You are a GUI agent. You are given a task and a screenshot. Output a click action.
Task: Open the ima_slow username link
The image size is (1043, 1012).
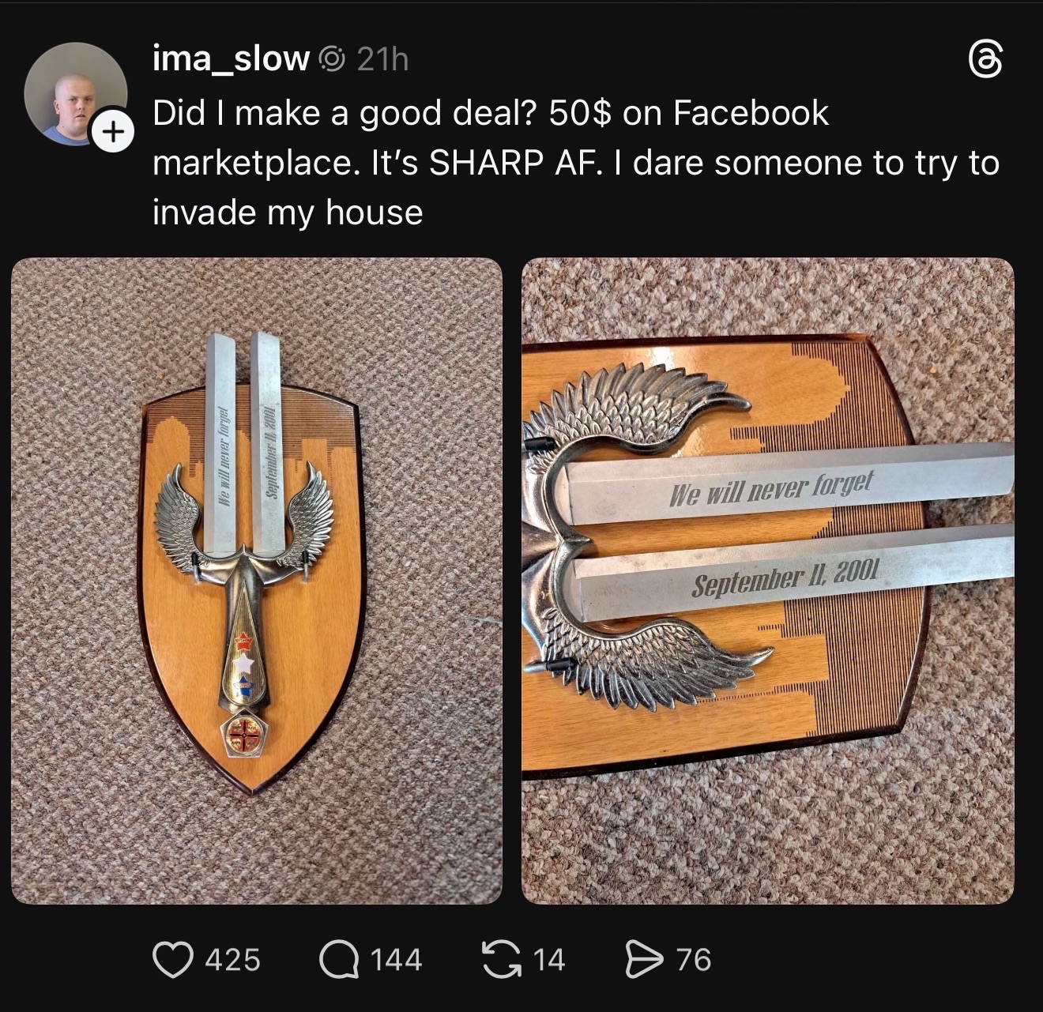click(x=231, y=59)
